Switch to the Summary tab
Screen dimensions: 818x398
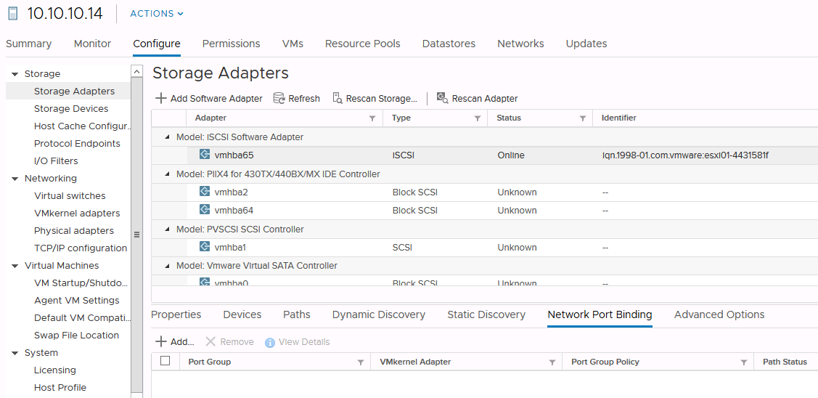coord(29,44)
